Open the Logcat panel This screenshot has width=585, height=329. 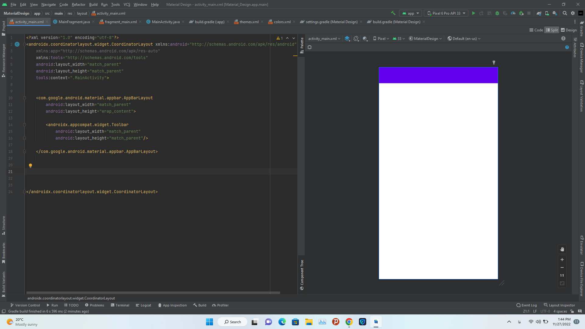(x=145, y=305)
